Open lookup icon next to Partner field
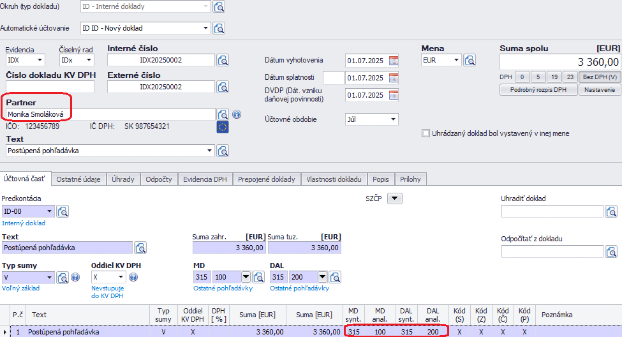 [223, 114]
